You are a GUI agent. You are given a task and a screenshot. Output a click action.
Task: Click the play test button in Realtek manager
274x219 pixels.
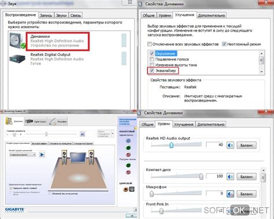[42, 154]
